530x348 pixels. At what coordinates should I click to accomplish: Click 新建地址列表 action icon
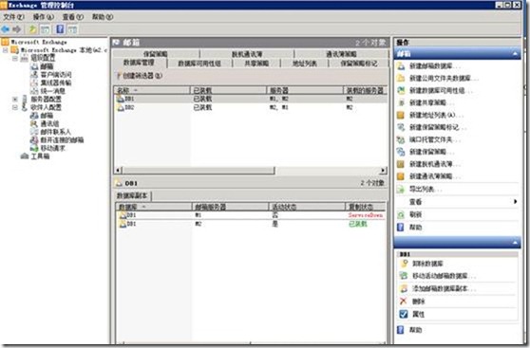tap(401, 115)
